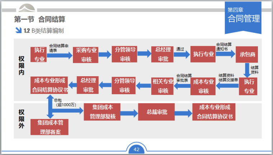Click the 集团成本管理部复核 box

[x=102, y=112]
